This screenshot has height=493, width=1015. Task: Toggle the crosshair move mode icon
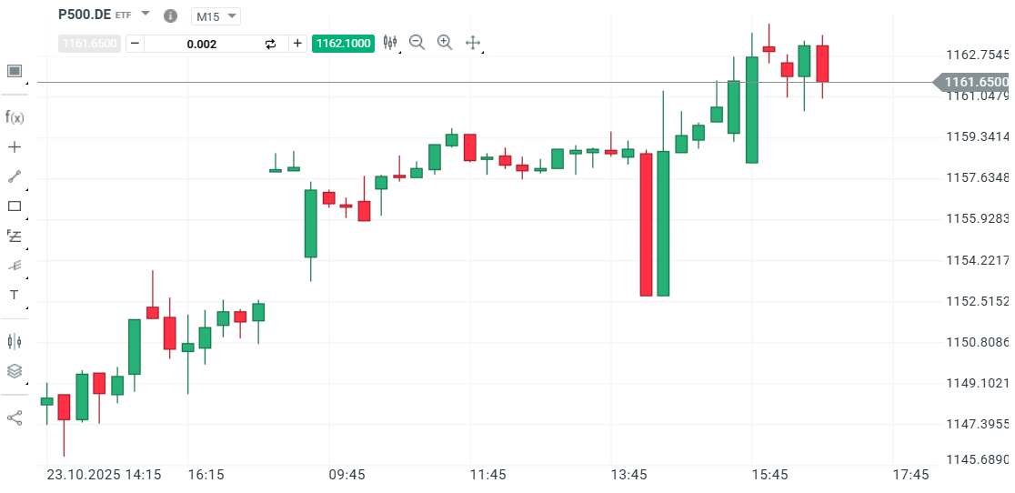coord(473,42)
